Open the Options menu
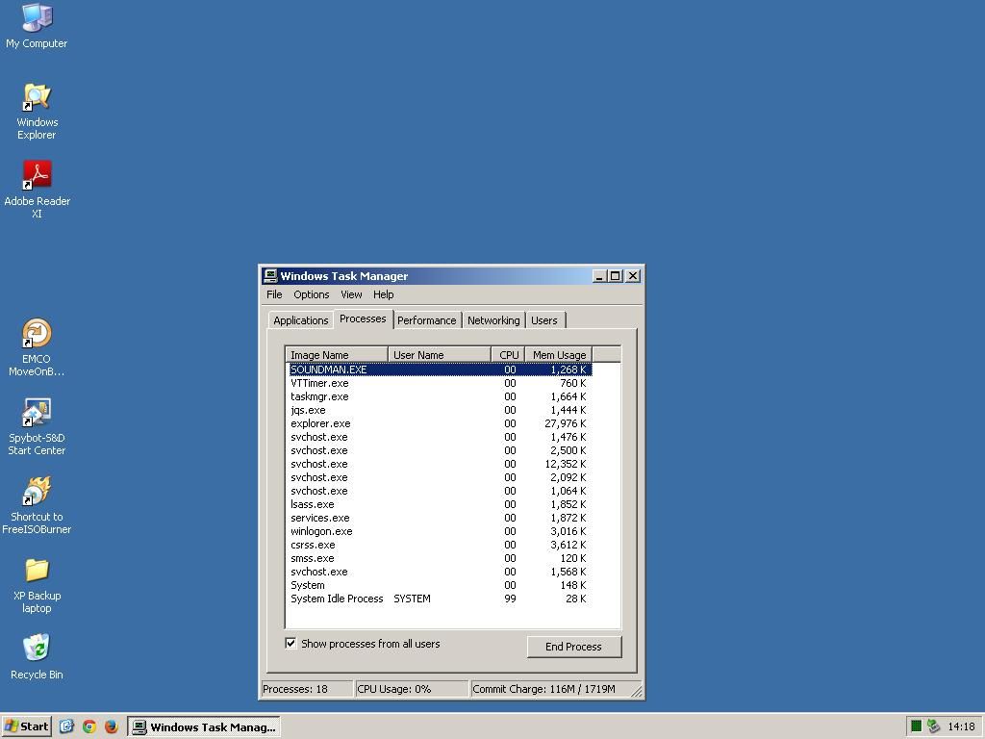Viewport: 985px width, 739px height. tap(311, 294)
